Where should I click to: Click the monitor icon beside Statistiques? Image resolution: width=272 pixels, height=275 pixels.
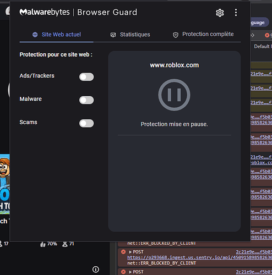coord(113,35)
